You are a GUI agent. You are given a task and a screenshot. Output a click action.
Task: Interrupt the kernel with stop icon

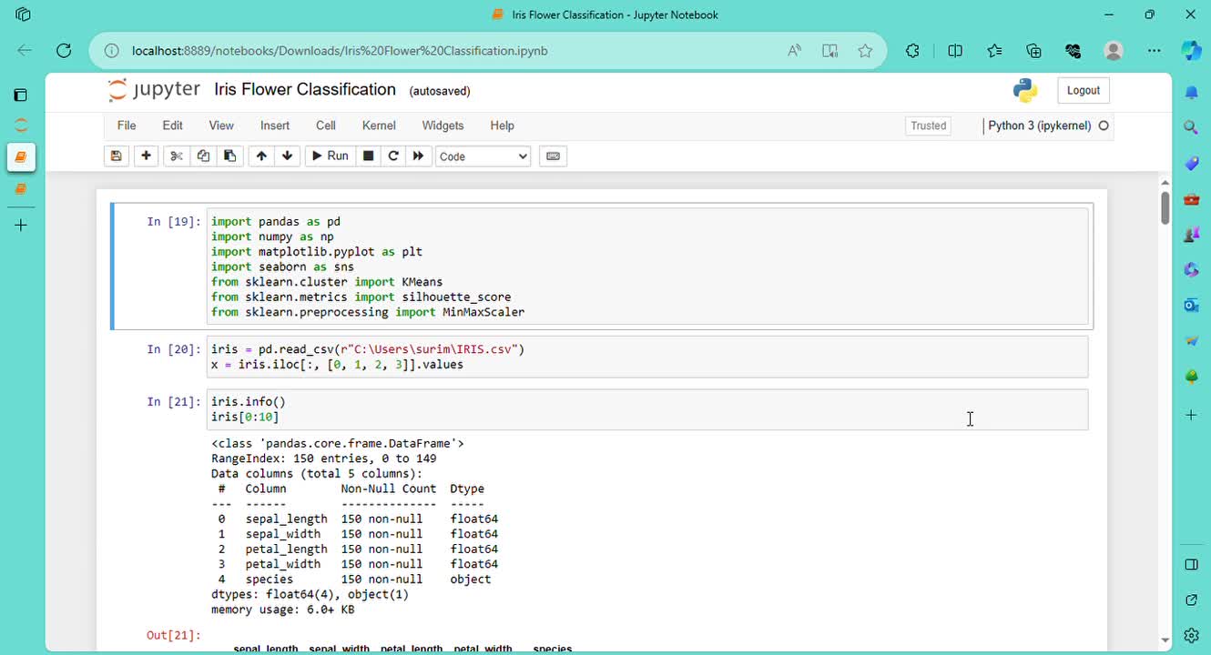(369, 156)
